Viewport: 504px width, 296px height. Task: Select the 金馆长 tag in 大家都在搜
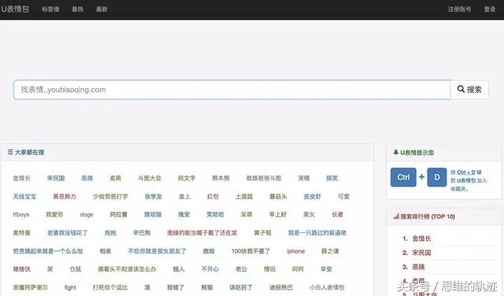(x=21, y=178)
